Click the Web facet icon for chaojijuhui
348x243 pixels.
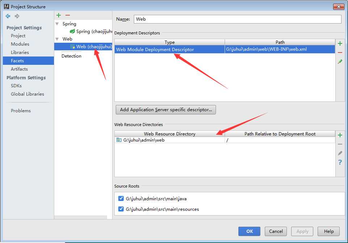(x=72, y=47)
